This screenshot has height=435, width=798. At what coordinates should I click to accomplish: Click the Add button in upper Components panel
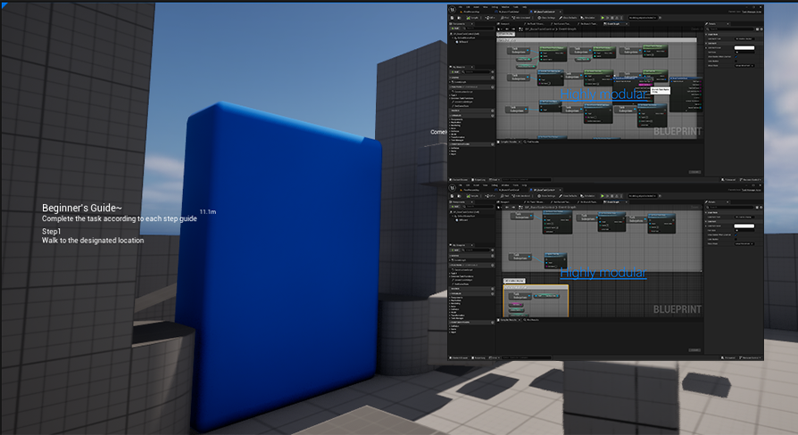click(455, 29)
